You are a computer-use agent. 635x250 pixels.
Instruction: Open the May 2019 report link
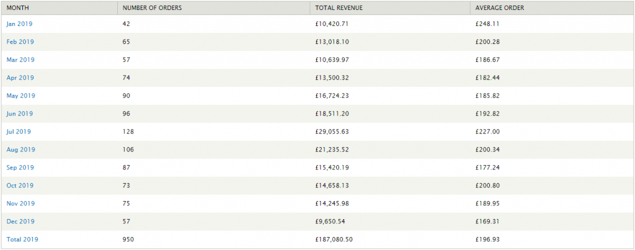click(20, 96)
